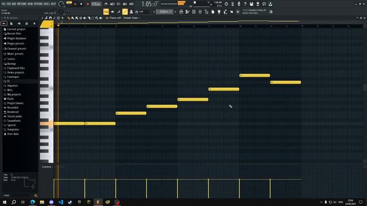Open the ADD menu

14,4
